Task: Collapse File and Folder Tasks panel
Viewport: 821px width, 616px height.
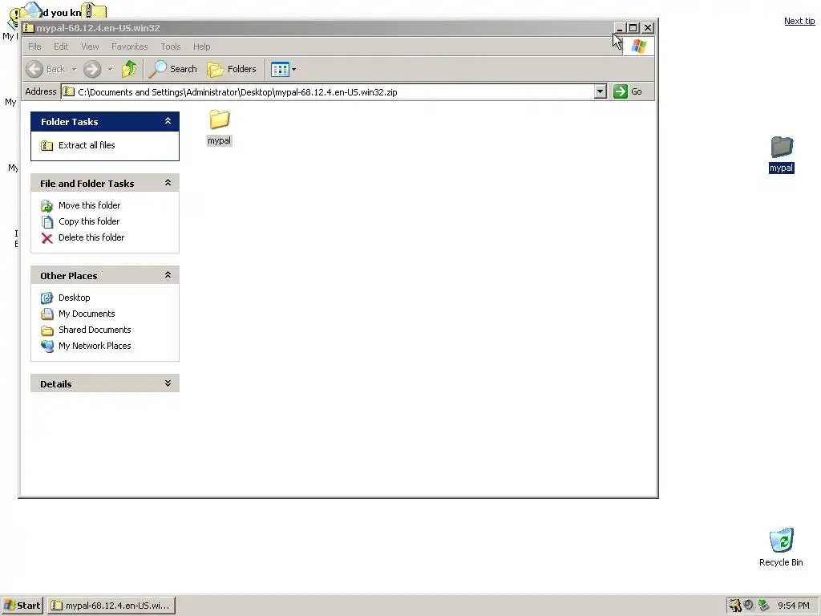Action: coord(168,183)
